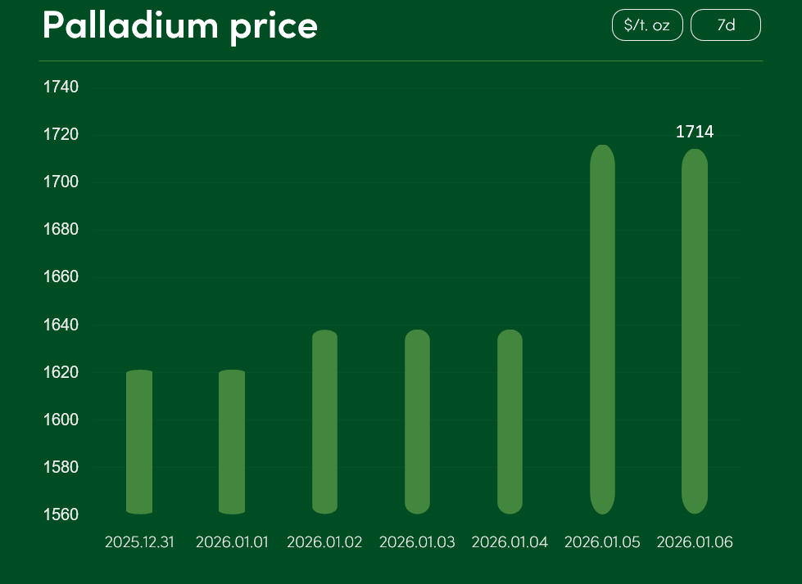The height and width of the screenshot is (584, 802).
Task: Open the $/t. oz unit selector
Action: point(646,25)
